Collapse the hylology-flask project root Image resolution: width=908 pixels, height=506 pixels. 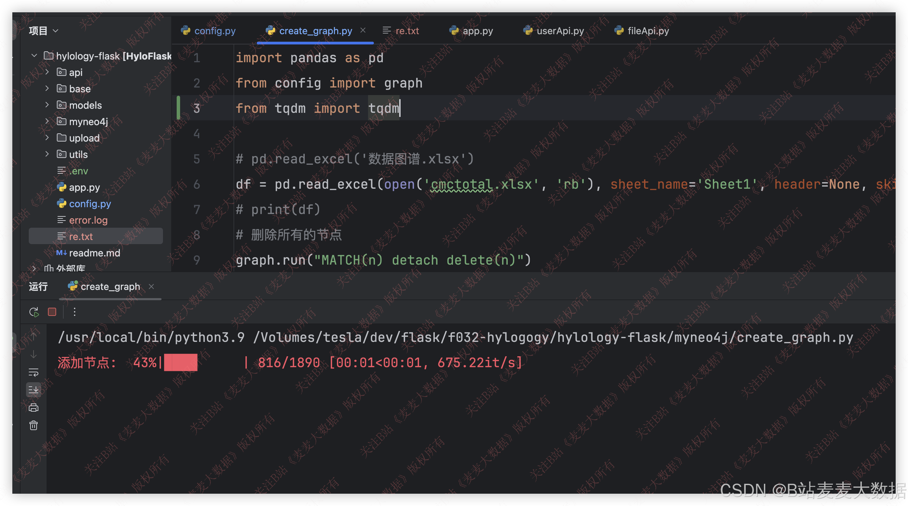click(x=34, y=56)
